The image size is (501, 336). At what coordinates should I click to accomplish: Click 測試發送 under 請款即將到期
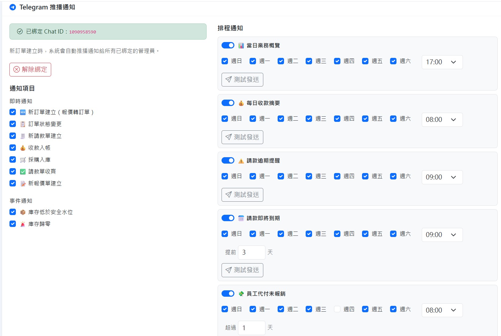click(x=242, y=270)
